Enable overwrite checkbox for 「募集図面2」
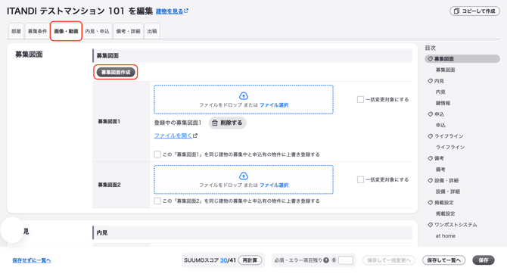Image resolution: width=507 pixels, height=274 pixels. [157, 201]
